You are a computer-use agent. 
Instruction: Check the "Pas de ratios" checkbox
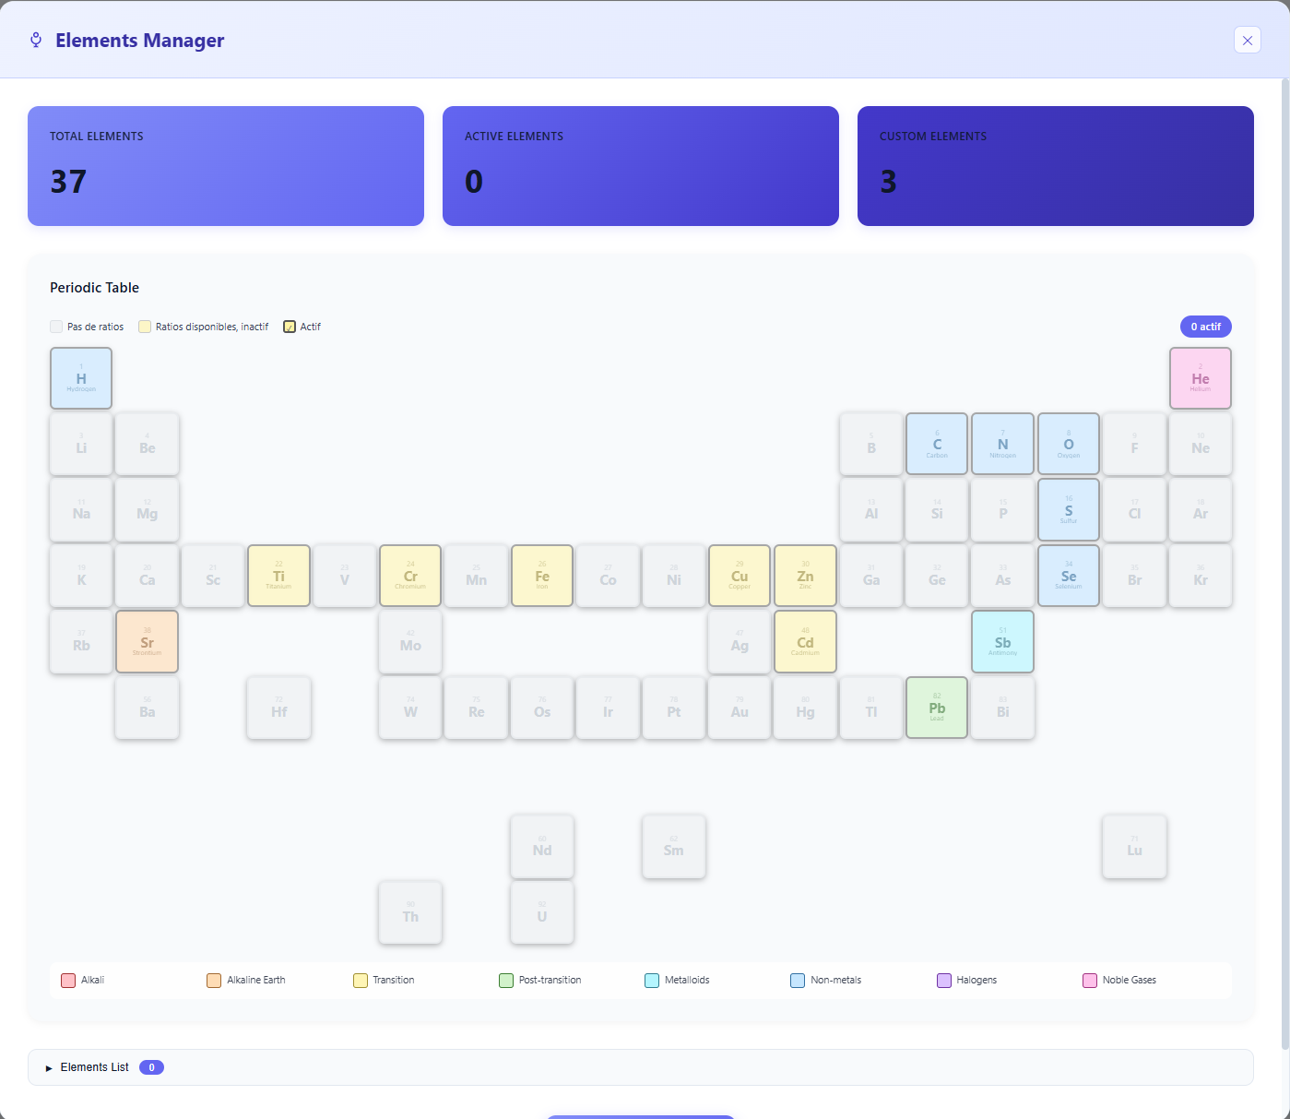(x=55, y=327)
